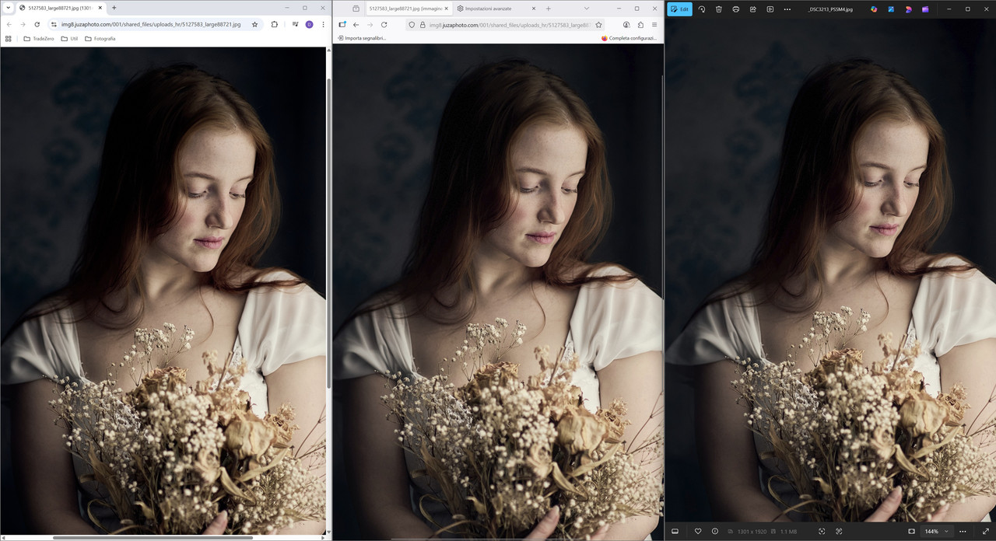This screenshot has height=541, width=996.
Task: Close the Chrome image tab
Action: (x=100, y=8)
